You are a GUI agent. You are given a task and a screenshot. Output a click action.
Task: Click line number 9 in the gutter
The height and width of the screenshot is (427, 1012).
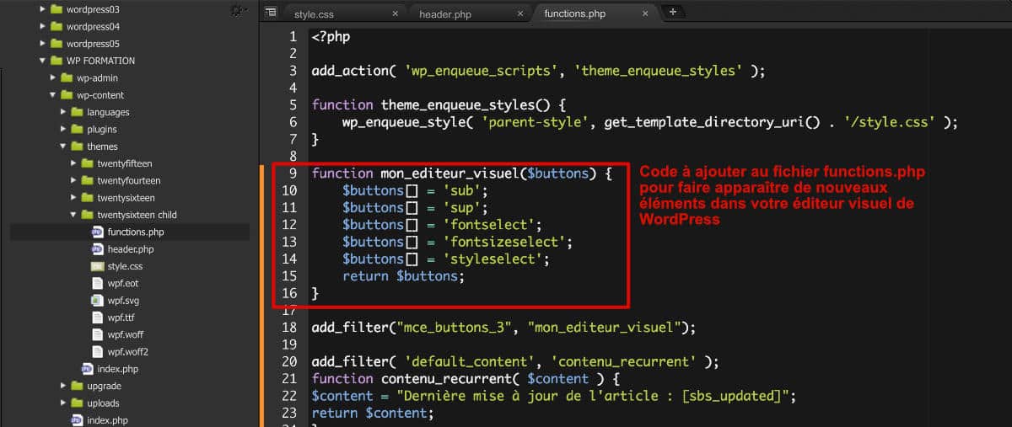pyautogui.click(x=292, y=173)
